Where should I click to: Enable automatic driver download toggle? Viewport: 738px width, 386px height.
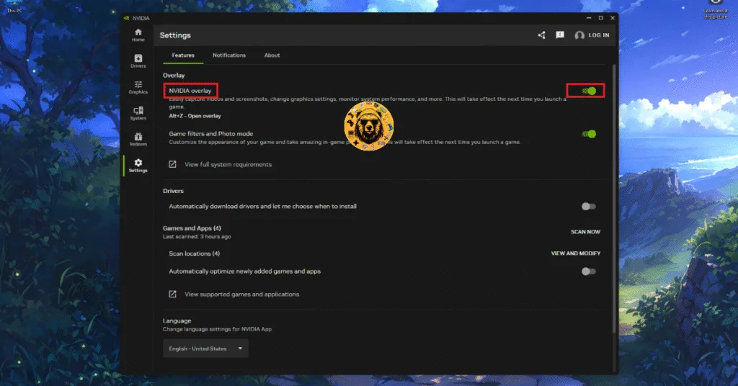[589, 207]
